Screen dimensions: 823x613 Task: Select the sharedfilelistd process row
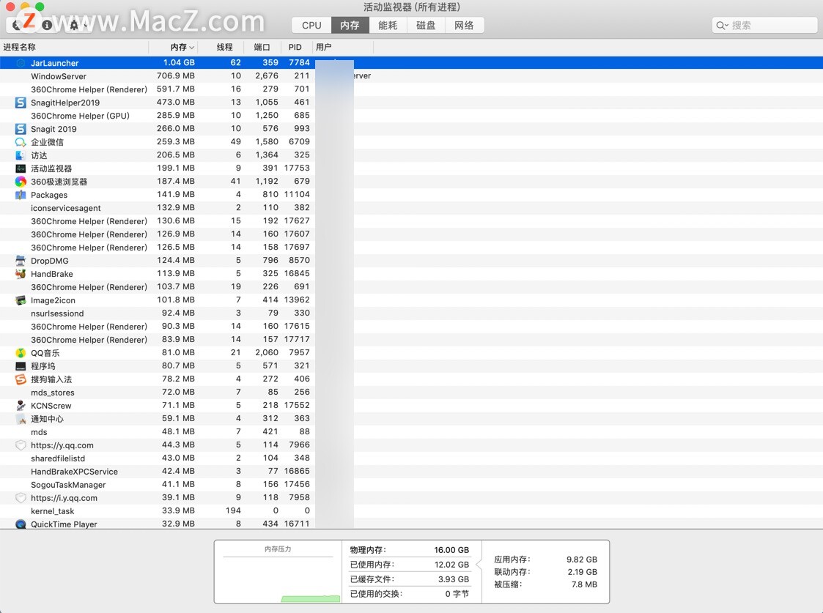tap(412, 458)
